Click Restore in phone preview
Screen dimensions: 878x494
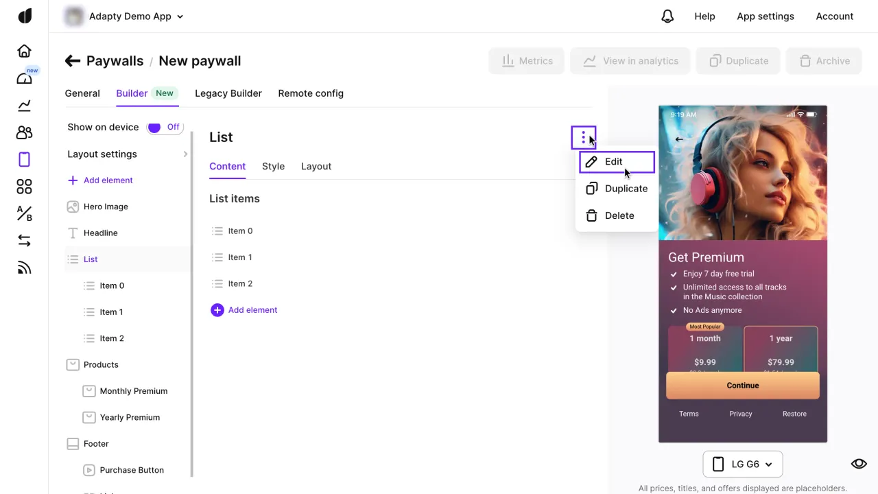[794, 414]
